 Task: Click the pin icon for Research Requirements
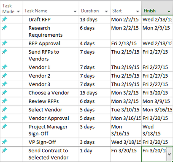(x=5, y=27)
